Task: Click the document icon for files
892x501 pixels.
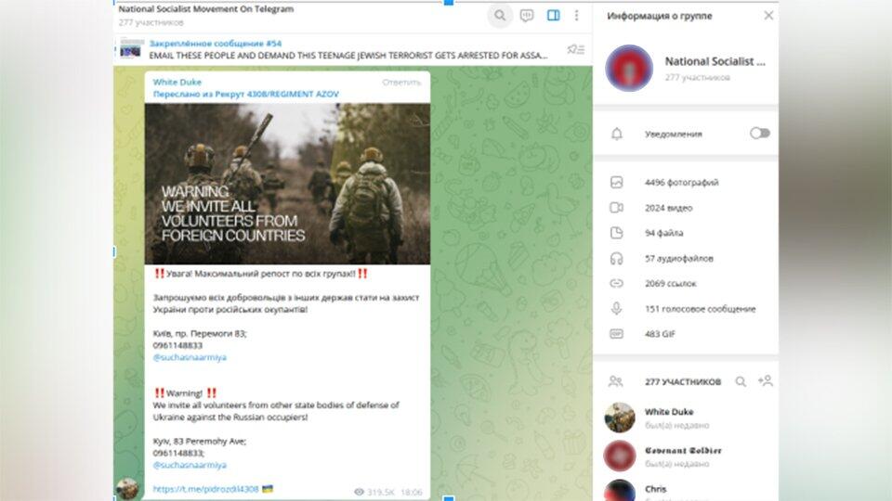Action: tap(617, 233)
